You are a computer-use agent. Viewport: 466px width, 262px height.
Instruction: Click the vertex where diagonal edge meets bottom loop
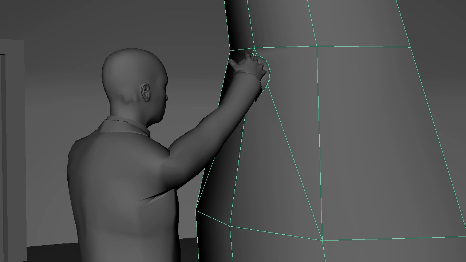pos(323,240)
